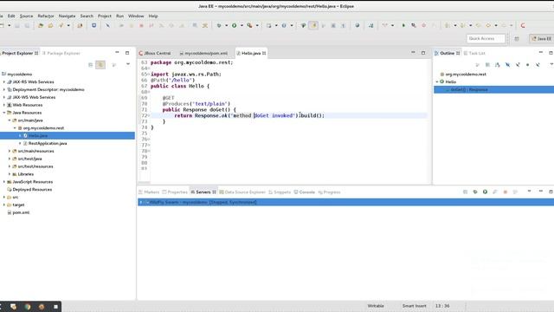Select doGet() : Response in the Outline view
554x312 pixels.
[x=494, y=90]
